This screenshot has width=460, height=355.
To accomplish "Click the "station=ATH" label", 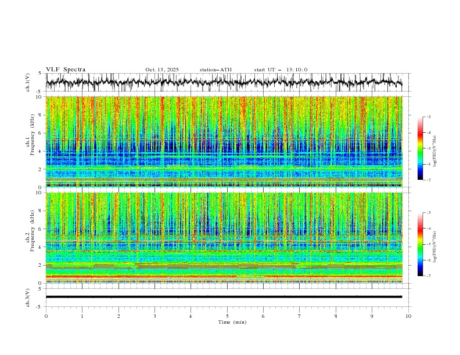I will [215, 70].
